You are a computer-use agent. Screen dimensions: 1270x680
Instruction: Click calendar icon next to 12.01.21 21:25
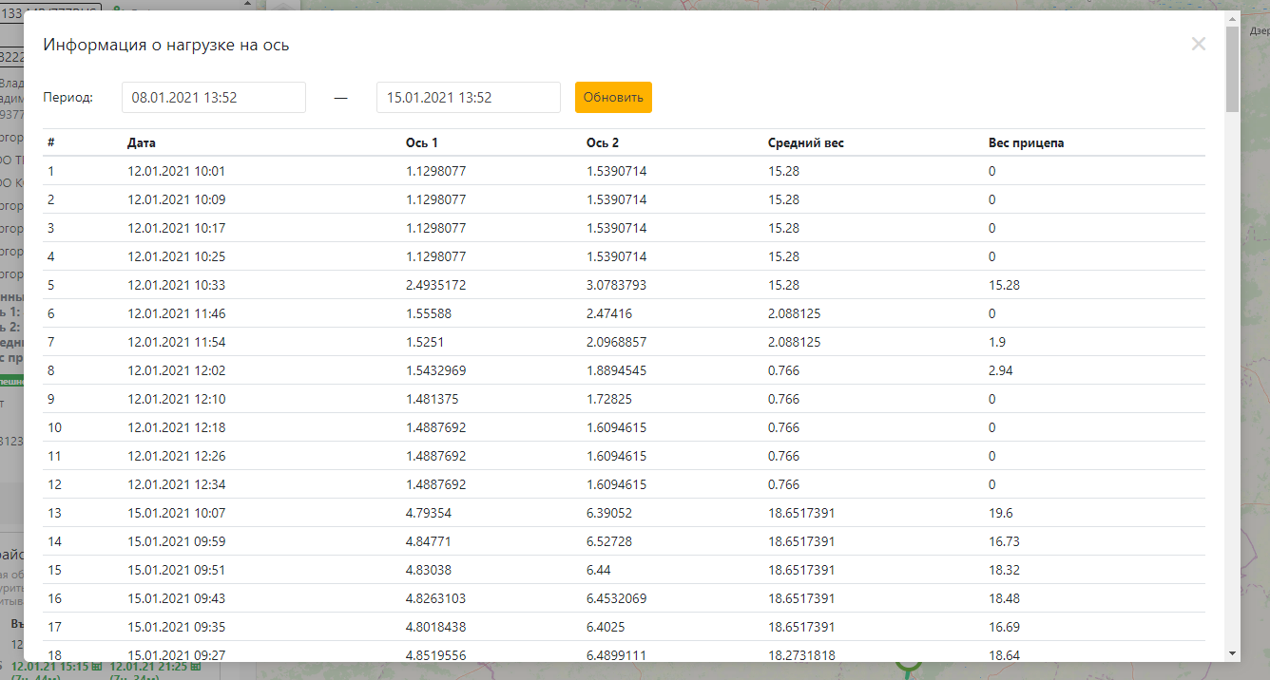(x=195, y=667)
